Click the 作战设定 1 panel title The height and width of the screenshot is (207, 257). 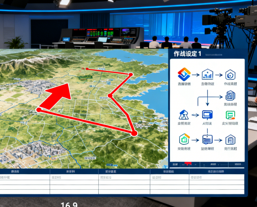tap(187, 54)
